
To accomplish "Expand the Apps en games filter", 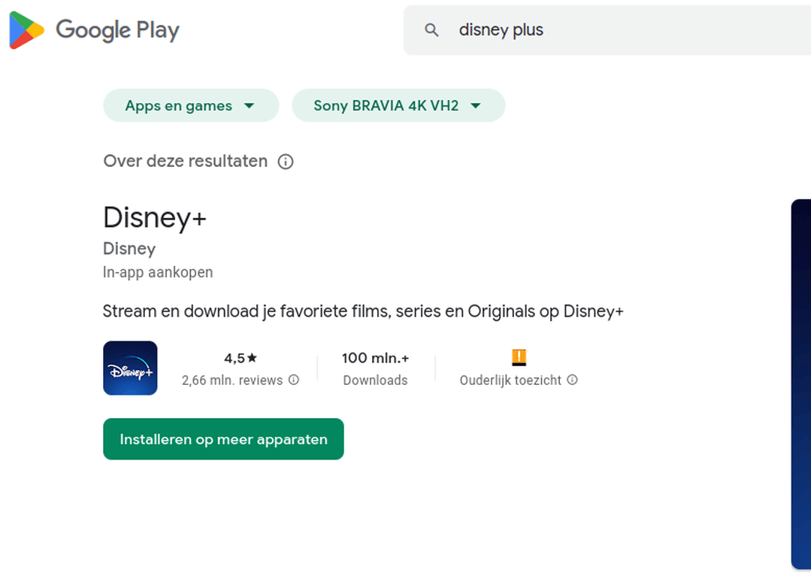I will pos(192,105).
